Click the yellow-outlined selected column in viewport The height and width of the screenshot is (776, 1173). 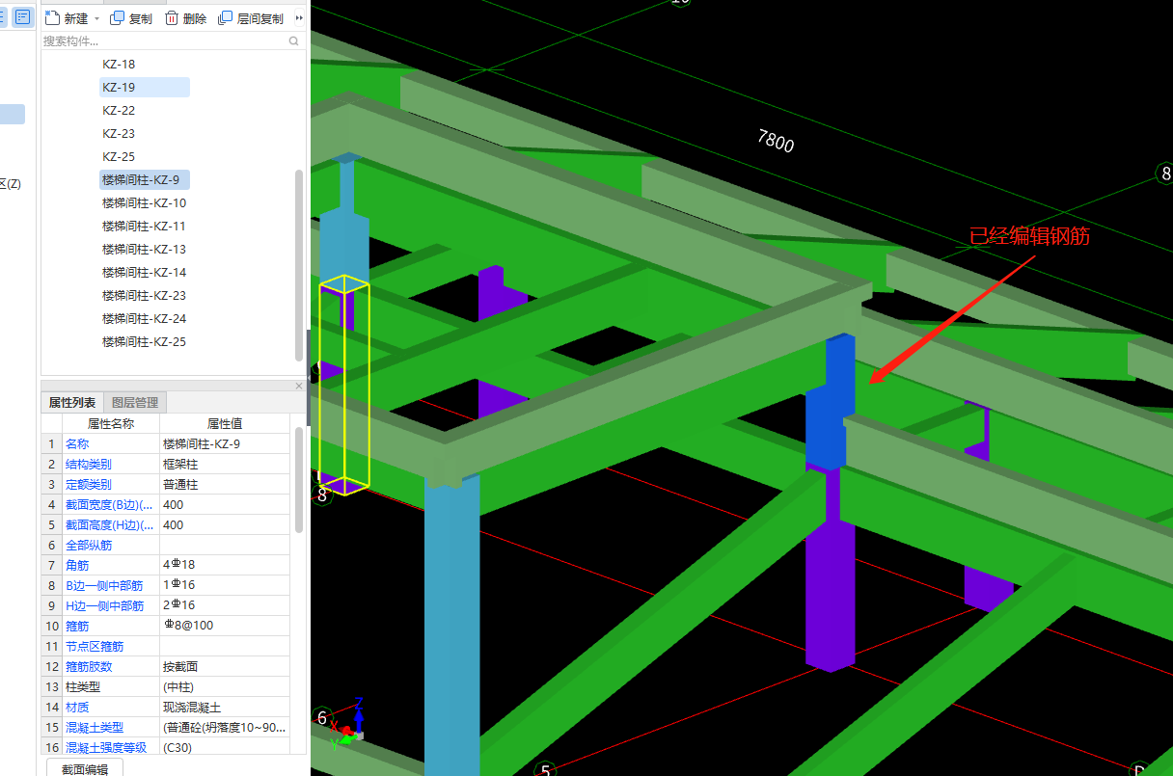[344, 384]
